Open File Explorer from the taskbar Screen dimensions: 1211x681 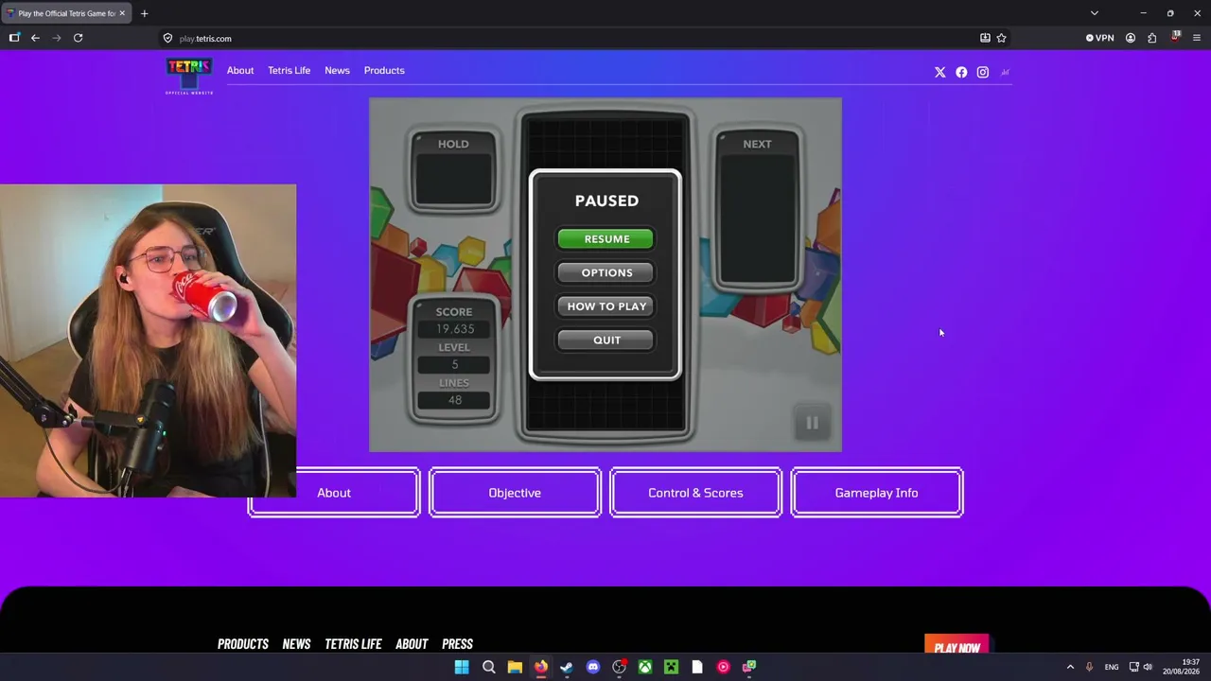click(x=515, y=667)
